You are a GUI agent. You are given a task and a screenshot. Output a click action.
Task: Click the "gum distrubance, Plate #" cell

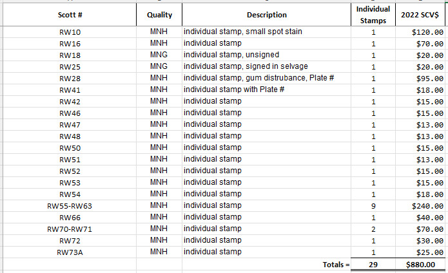tap(266, 78)
